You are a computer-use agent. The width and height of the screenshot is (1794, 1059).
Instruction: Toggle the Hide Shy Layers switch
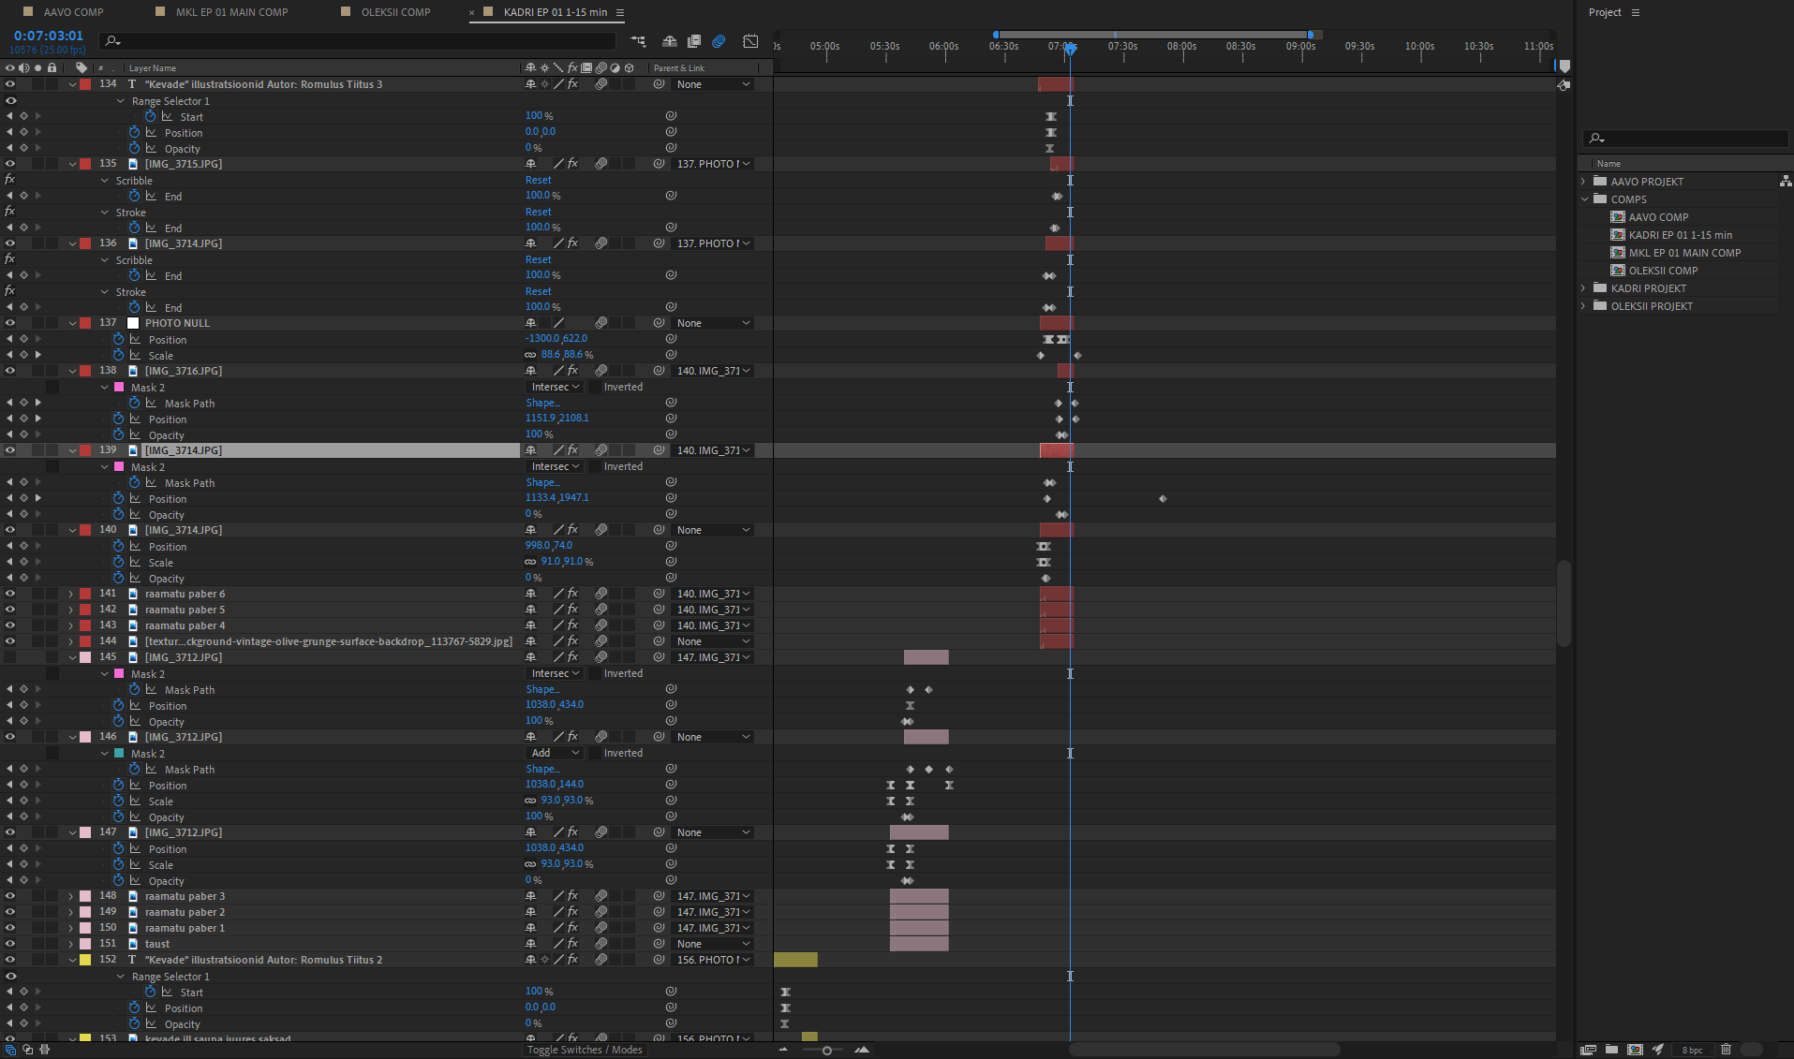(669, 41)
